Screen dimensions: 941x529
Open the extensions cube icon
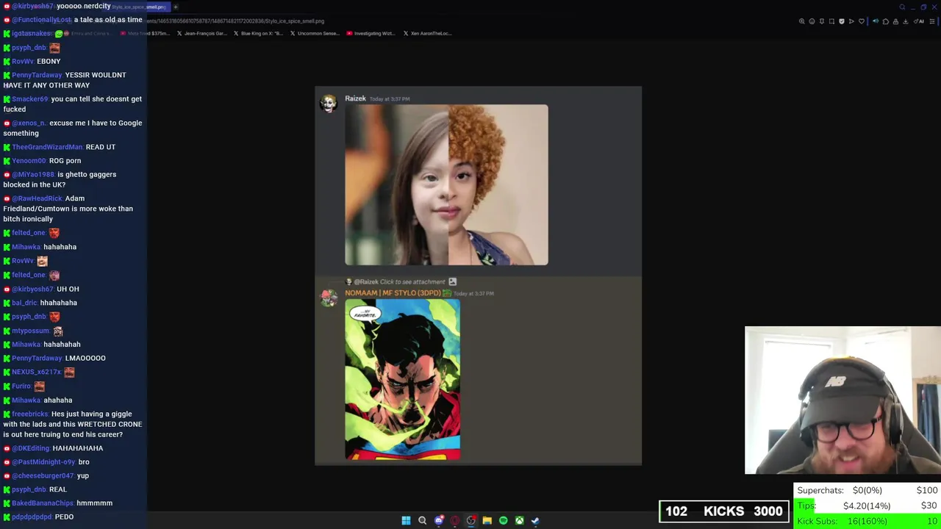click(x=886, y=21)
